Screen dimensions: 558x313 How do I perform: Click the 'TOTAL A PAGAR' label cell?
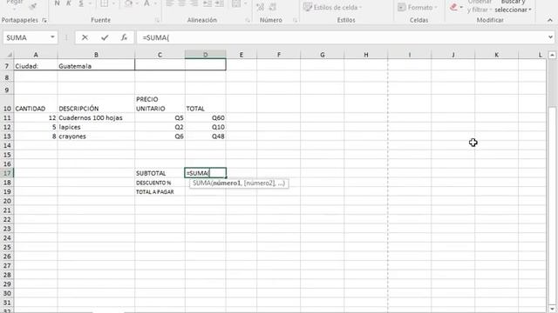pos(160,191)
